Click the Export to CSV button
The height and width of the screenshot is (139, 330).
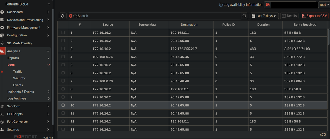pos(314,16)
